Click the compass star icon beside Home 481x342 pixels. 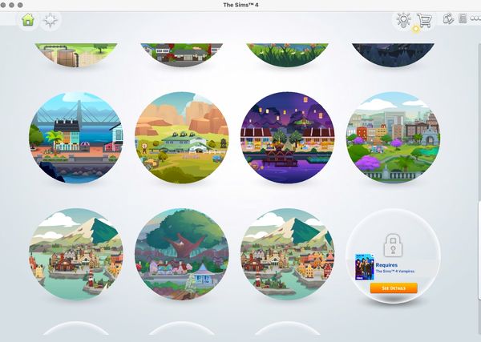pyautogui.click(x=51, y=21)
